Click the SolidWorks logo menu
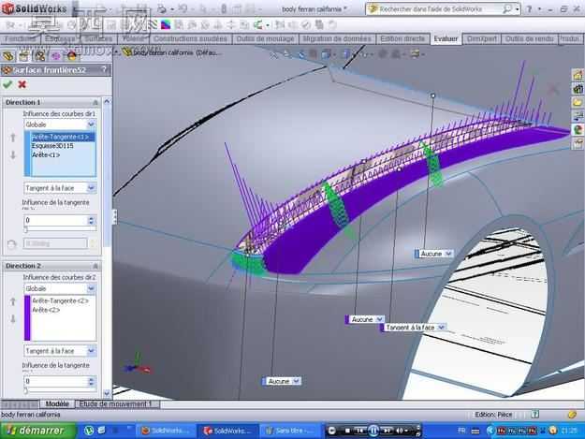This screenshot has height=439, width=585. (x=35, y=8)
